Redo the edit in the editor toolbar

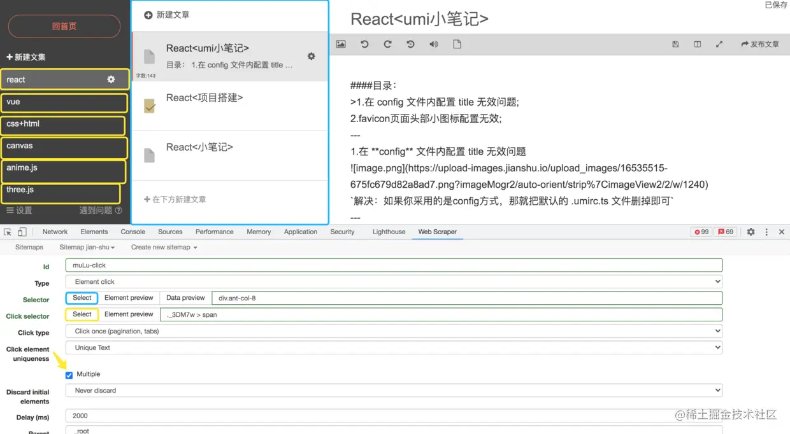(x=387, y=45)
